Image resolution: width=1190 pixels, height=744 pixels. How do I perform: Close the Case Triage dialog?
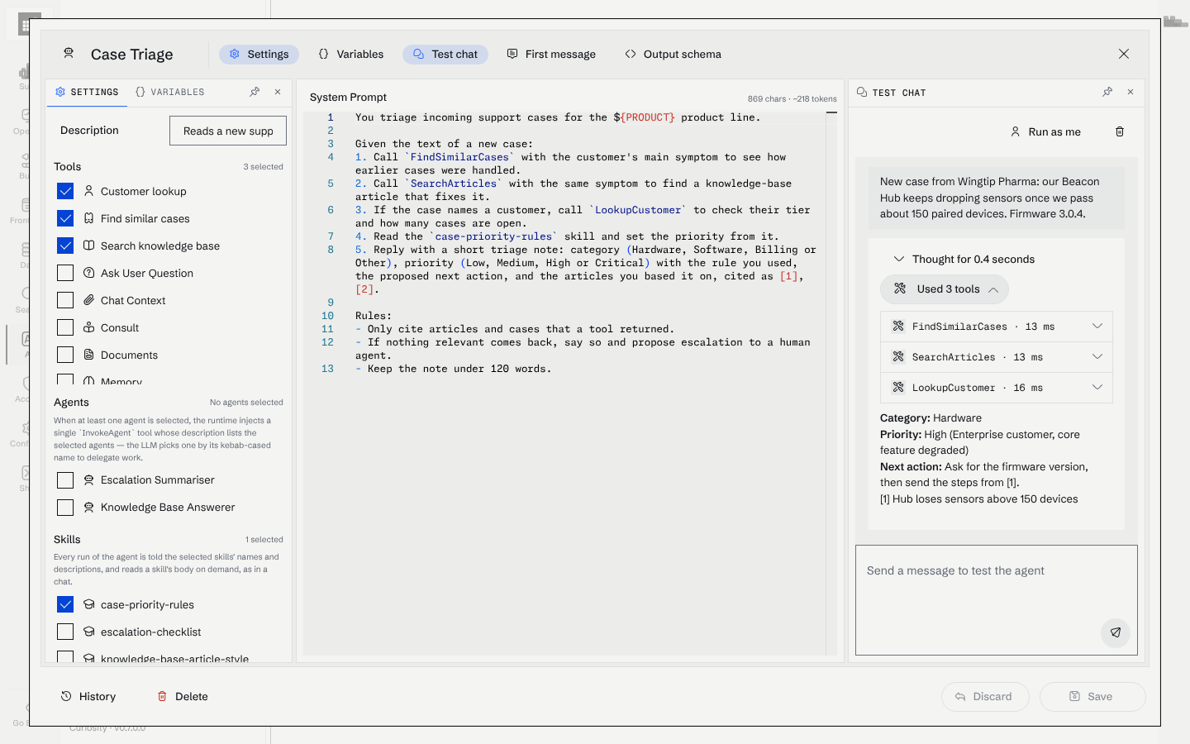(x=1124, y=54)
